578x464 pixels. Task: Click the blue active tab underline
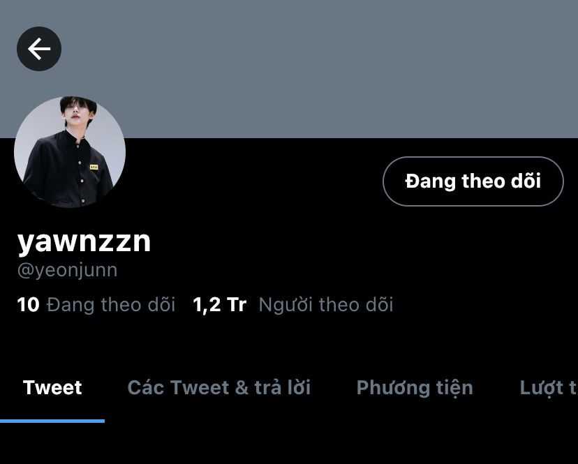(x=52, y=421)
